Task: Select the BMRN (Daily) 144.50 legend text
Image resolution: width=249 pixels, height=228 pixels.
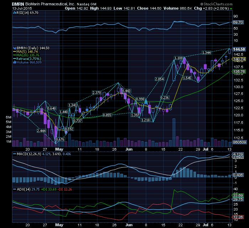Action: point(33,48)
